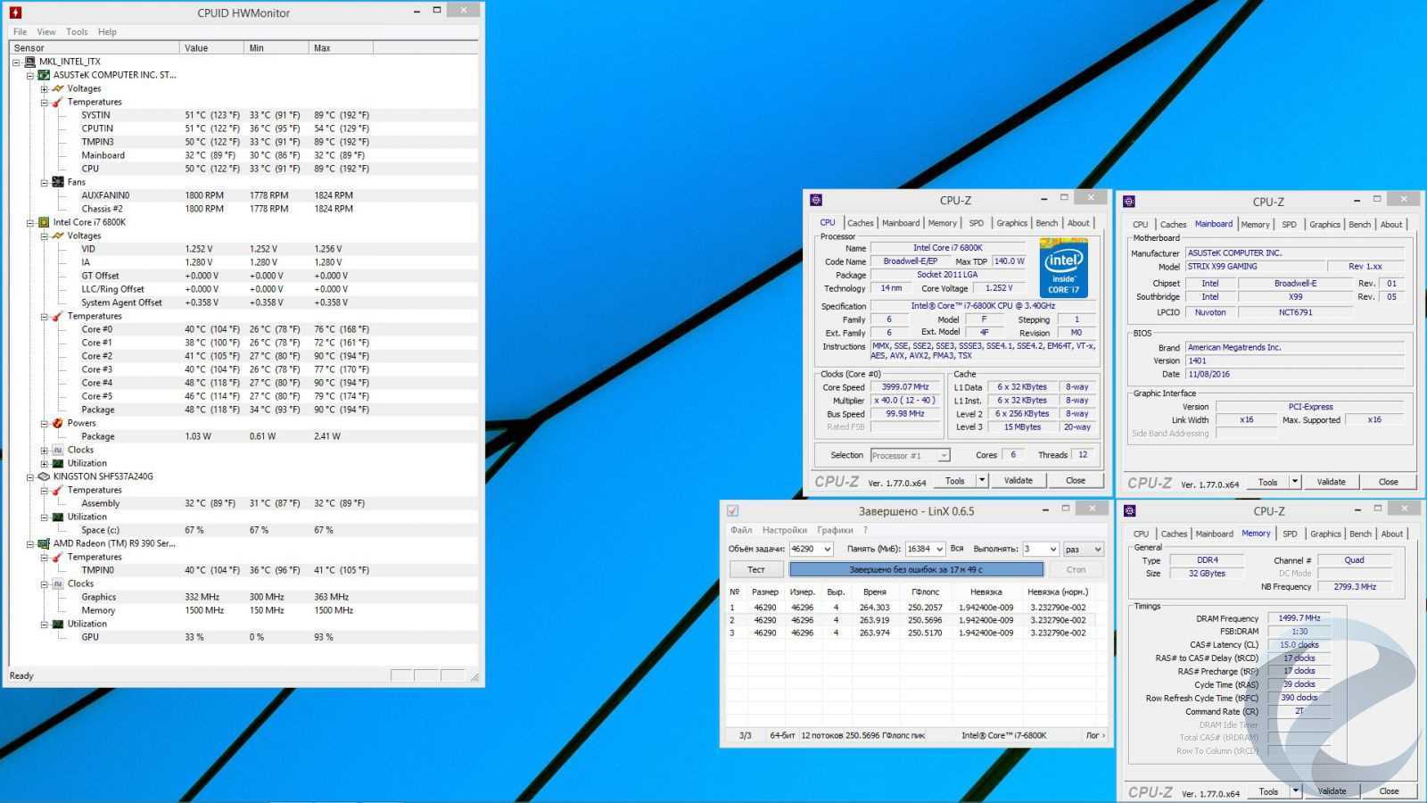Click Validate in the CPU-Z Memory window
This screenshot has height=803, width=1427.
(1332, 791)
